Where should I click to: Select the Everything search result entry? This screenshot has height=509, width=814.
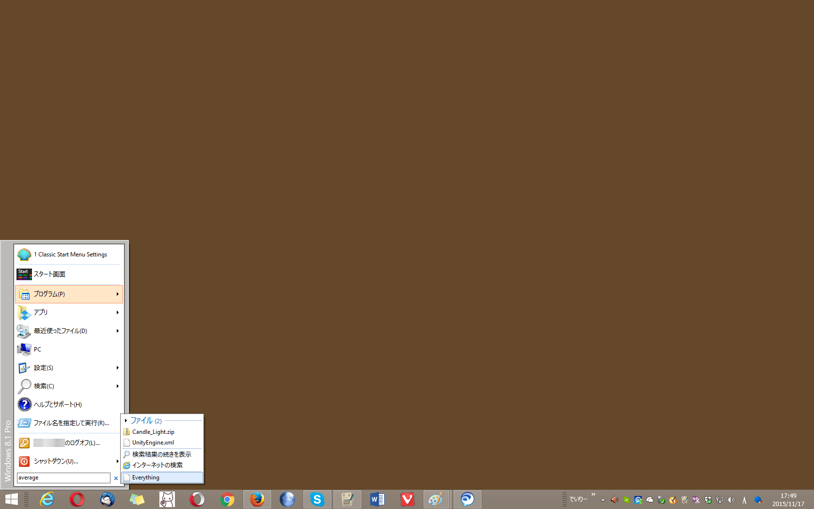click(x=162, y=477)
